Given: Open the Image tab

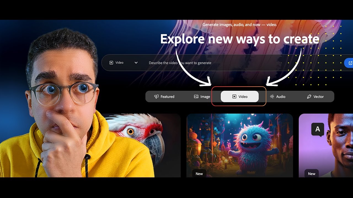Looking at the screenshot, I should click(x=202, y=97).
